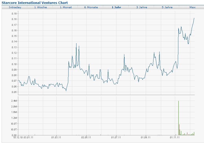204x143 pixels.
Task: Select the 02.05.11 date label
Action: point(86,137)
